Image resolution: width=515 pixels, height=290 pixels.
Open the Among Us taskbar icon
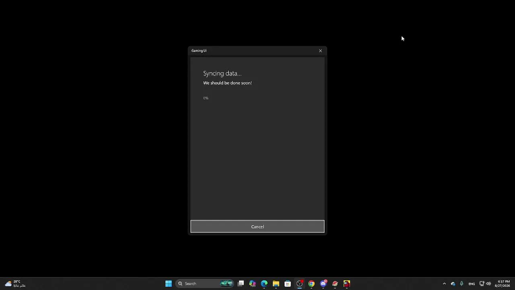(347, 284)
